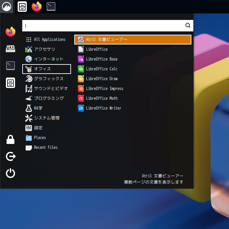Open file manager icon in menu sidebar
Screen dimensions: 229x229
pyautogui.click(x=10, y=83)
